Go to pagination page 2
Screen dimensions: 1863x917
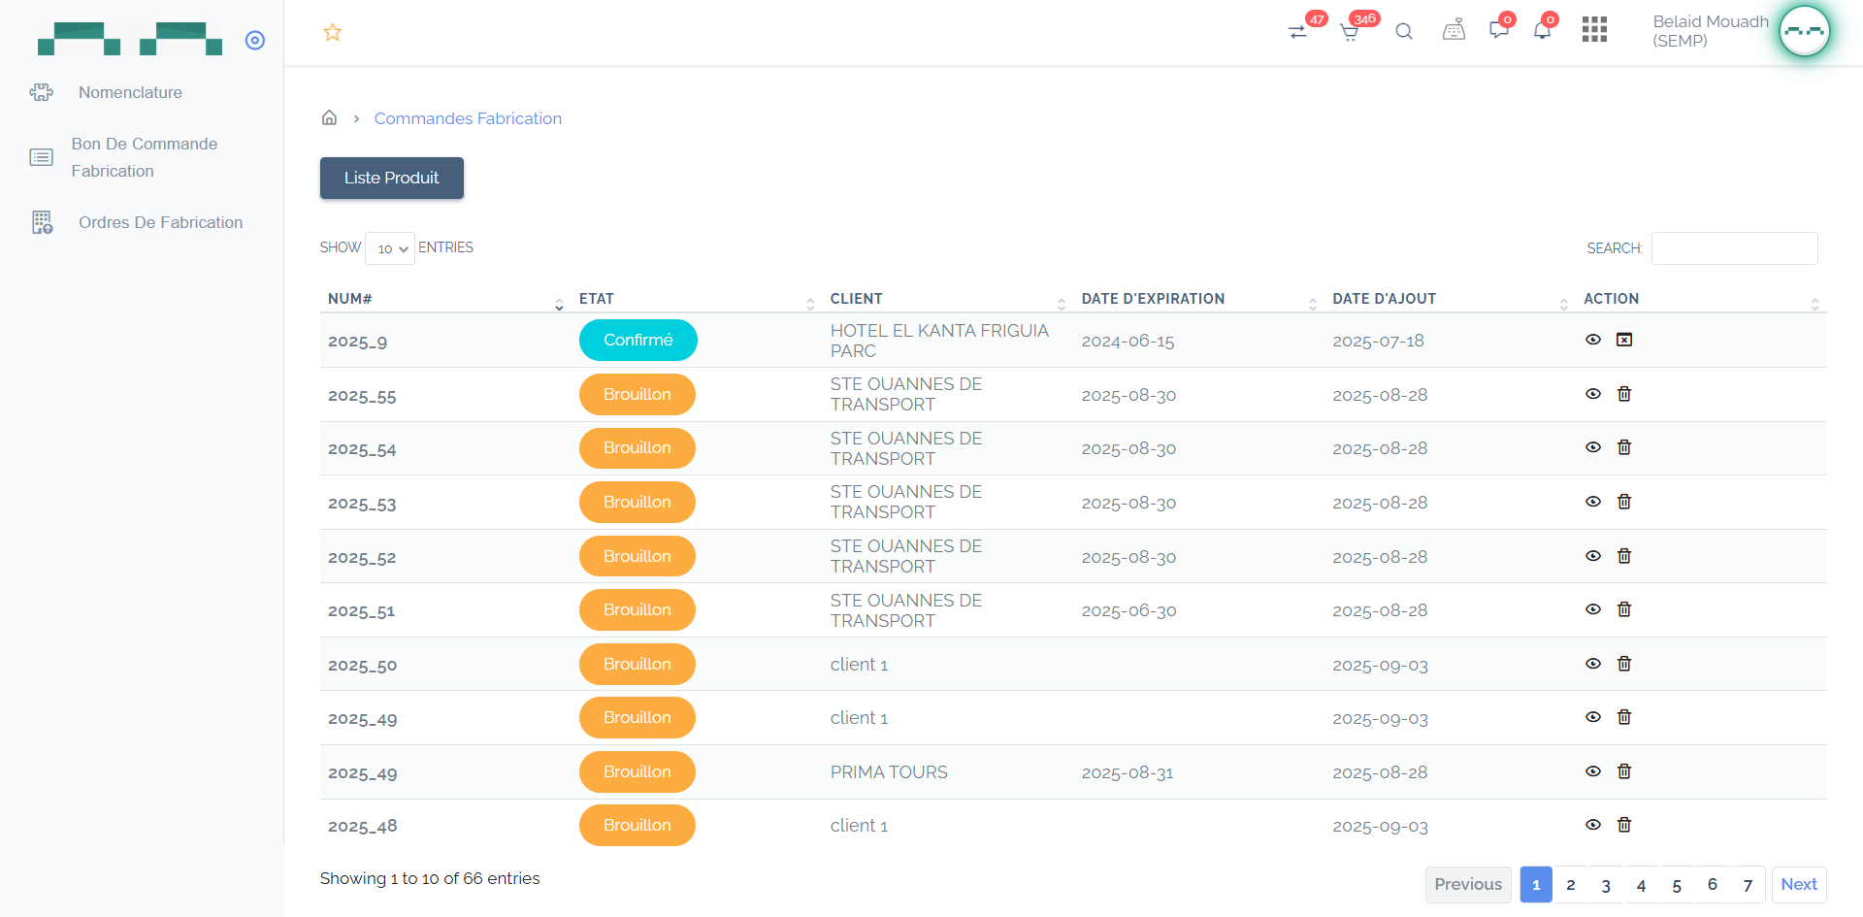pos(1571,885)
